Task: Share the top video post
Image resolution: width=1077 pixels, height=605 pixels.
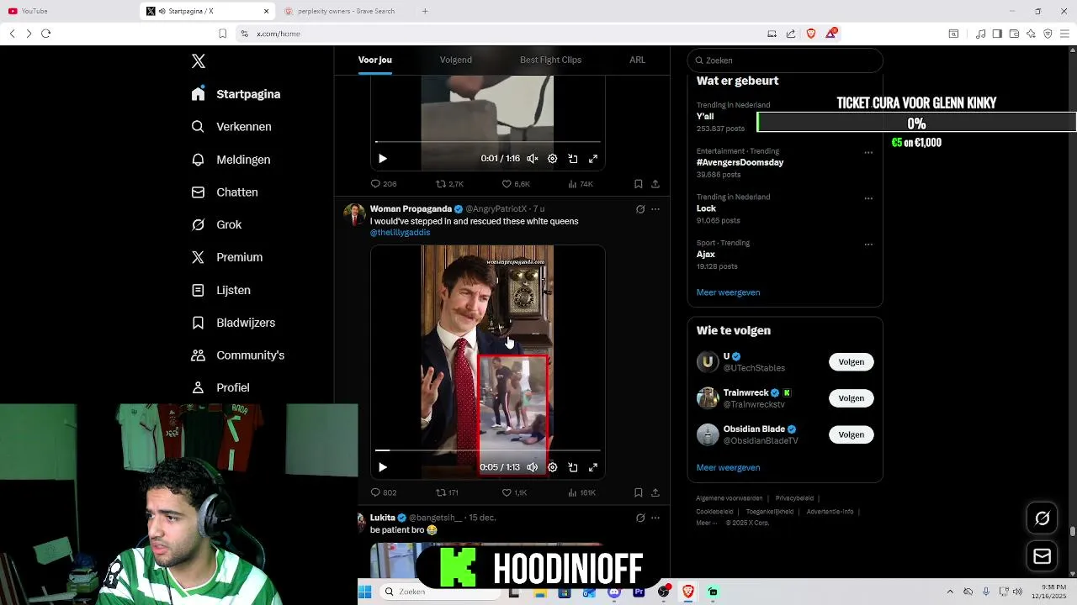Action: click(655, 184)
